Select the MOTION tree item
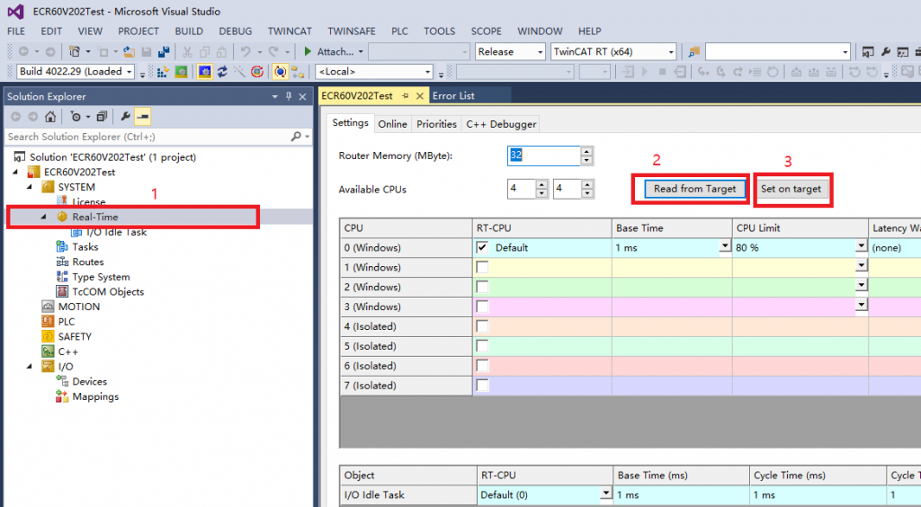Screen dimensions: 921x507 pyautogui.click(x=79, y=307)
